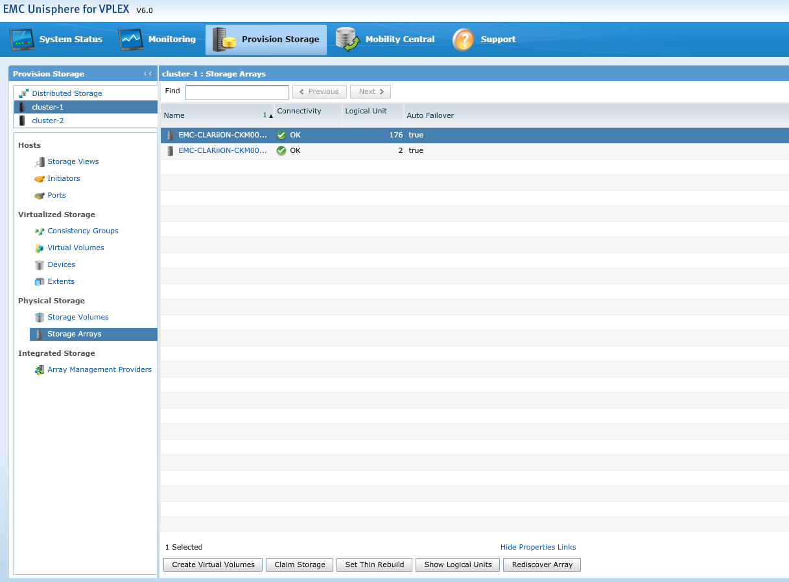Open the Monitoring tab
The image size is (789, 582).
[157, 40]
